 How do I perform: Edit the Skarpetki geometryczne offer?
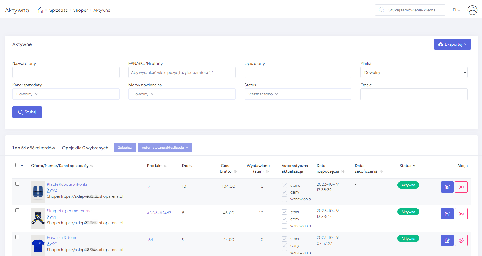pyautogui.click(x=447, y=214)
